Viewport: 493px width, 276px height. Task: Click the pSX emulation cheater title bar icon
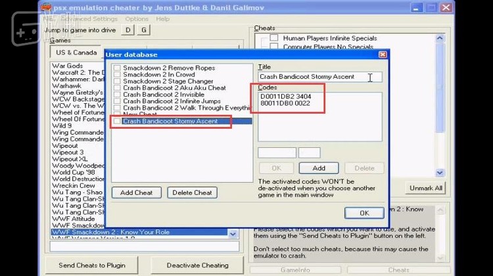coord(46,7)
